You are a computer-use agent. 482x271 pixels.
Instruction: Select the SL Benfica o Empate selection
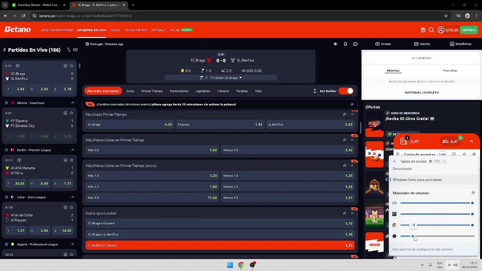pyautogui.click(x=220, y=245)
